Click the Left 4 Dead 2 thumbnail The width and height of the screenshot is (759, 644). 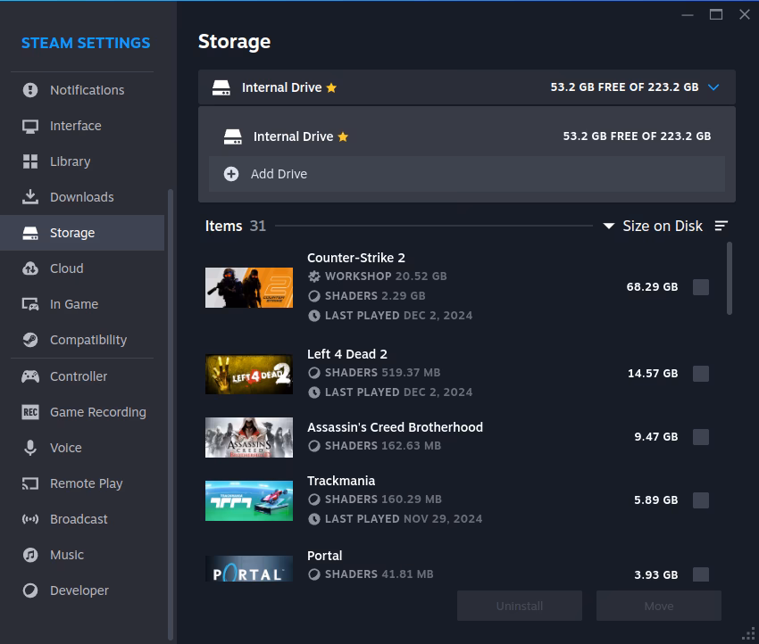click(x=249, y=375)
